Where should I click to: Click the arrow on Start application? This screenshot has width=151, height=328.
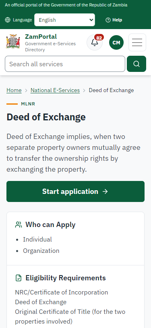click(105, 191)
